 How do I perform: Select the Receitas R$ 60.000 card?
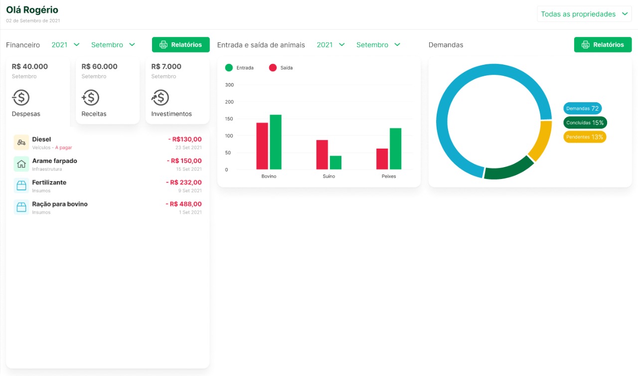(108, 91)
